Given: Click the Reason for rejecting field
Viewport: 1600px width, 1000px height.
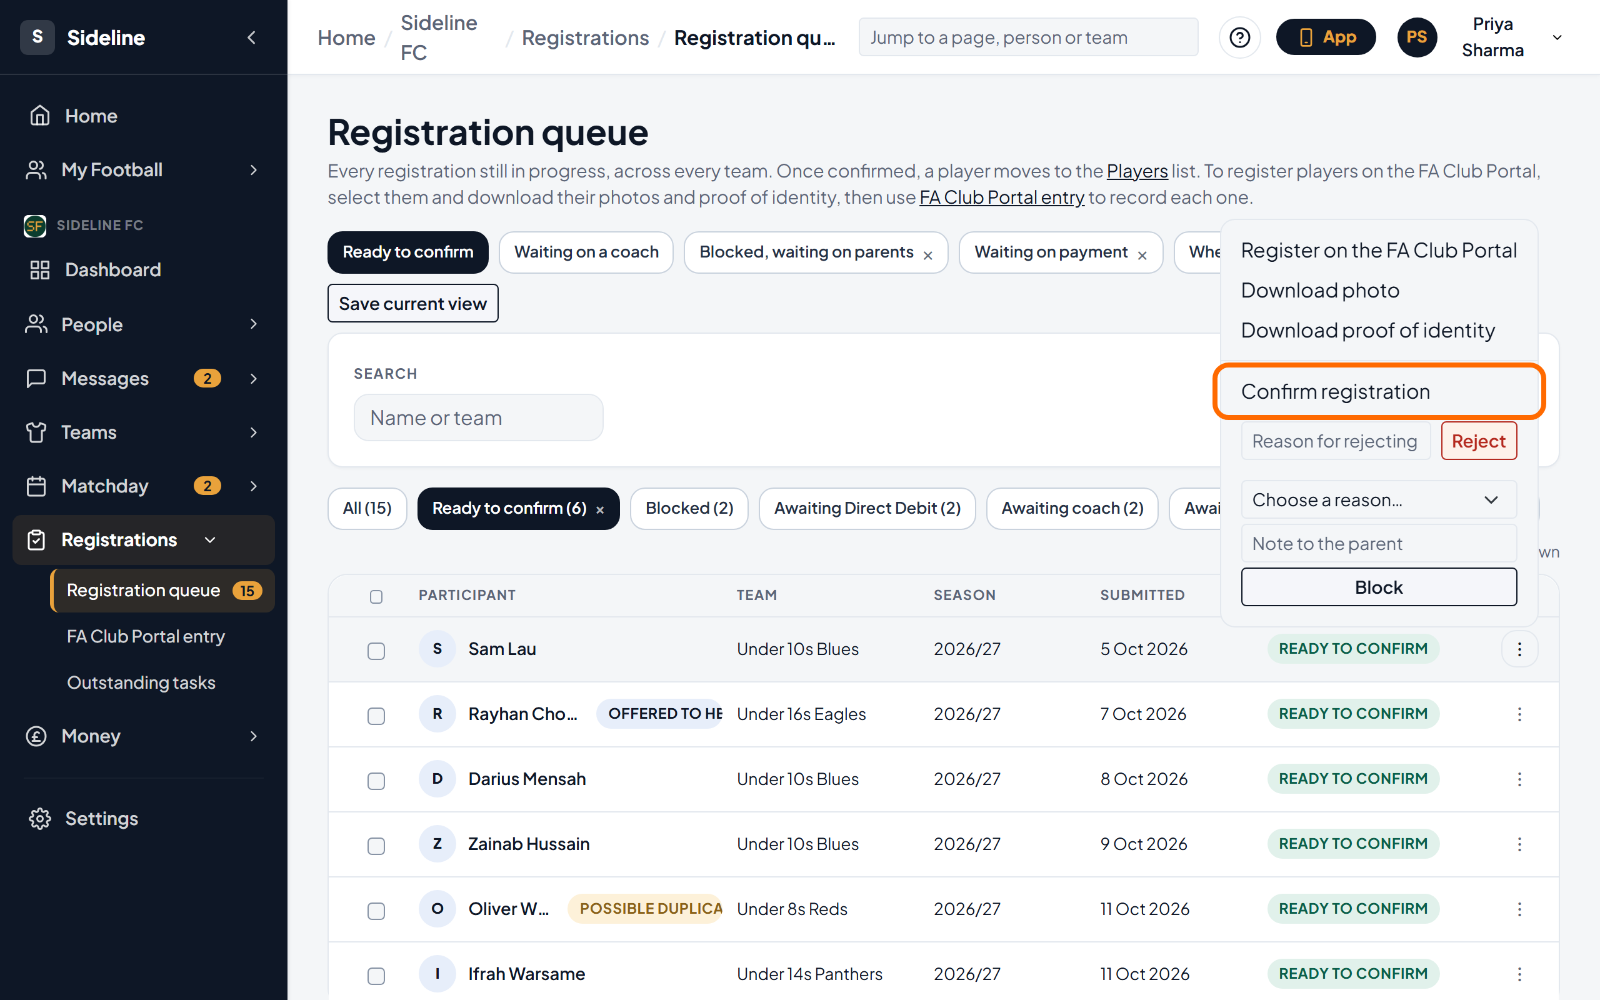Looking at the screenshot, I should point(1336,441).
